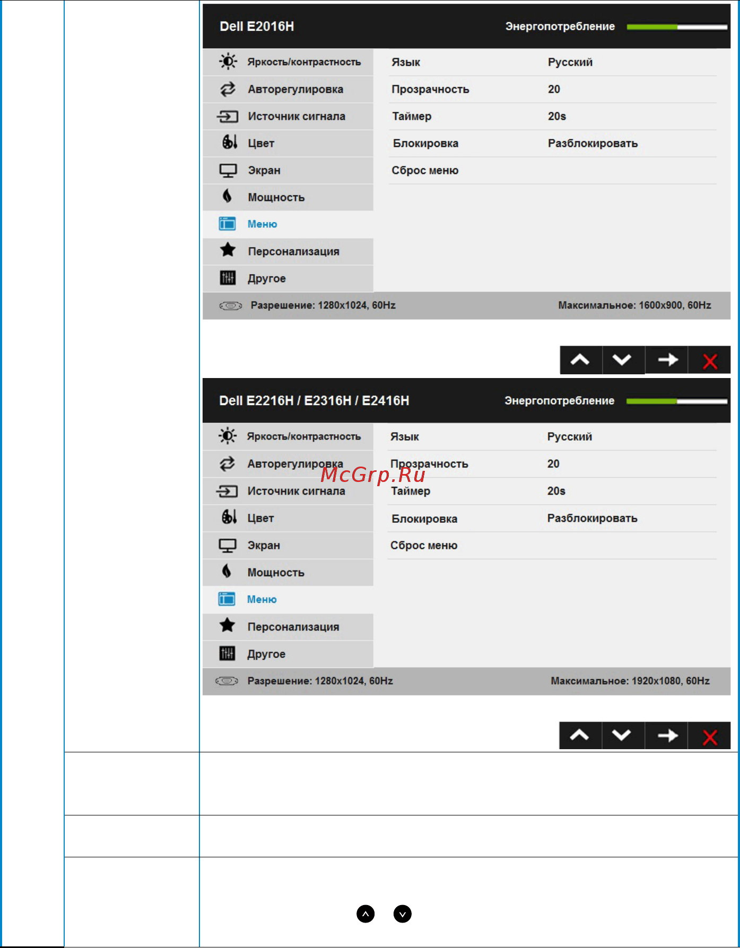Viewport: 740px width, 948px height.
Task: Select Экран label in Dell E2016H menu
Action: (x=264, y=170)
